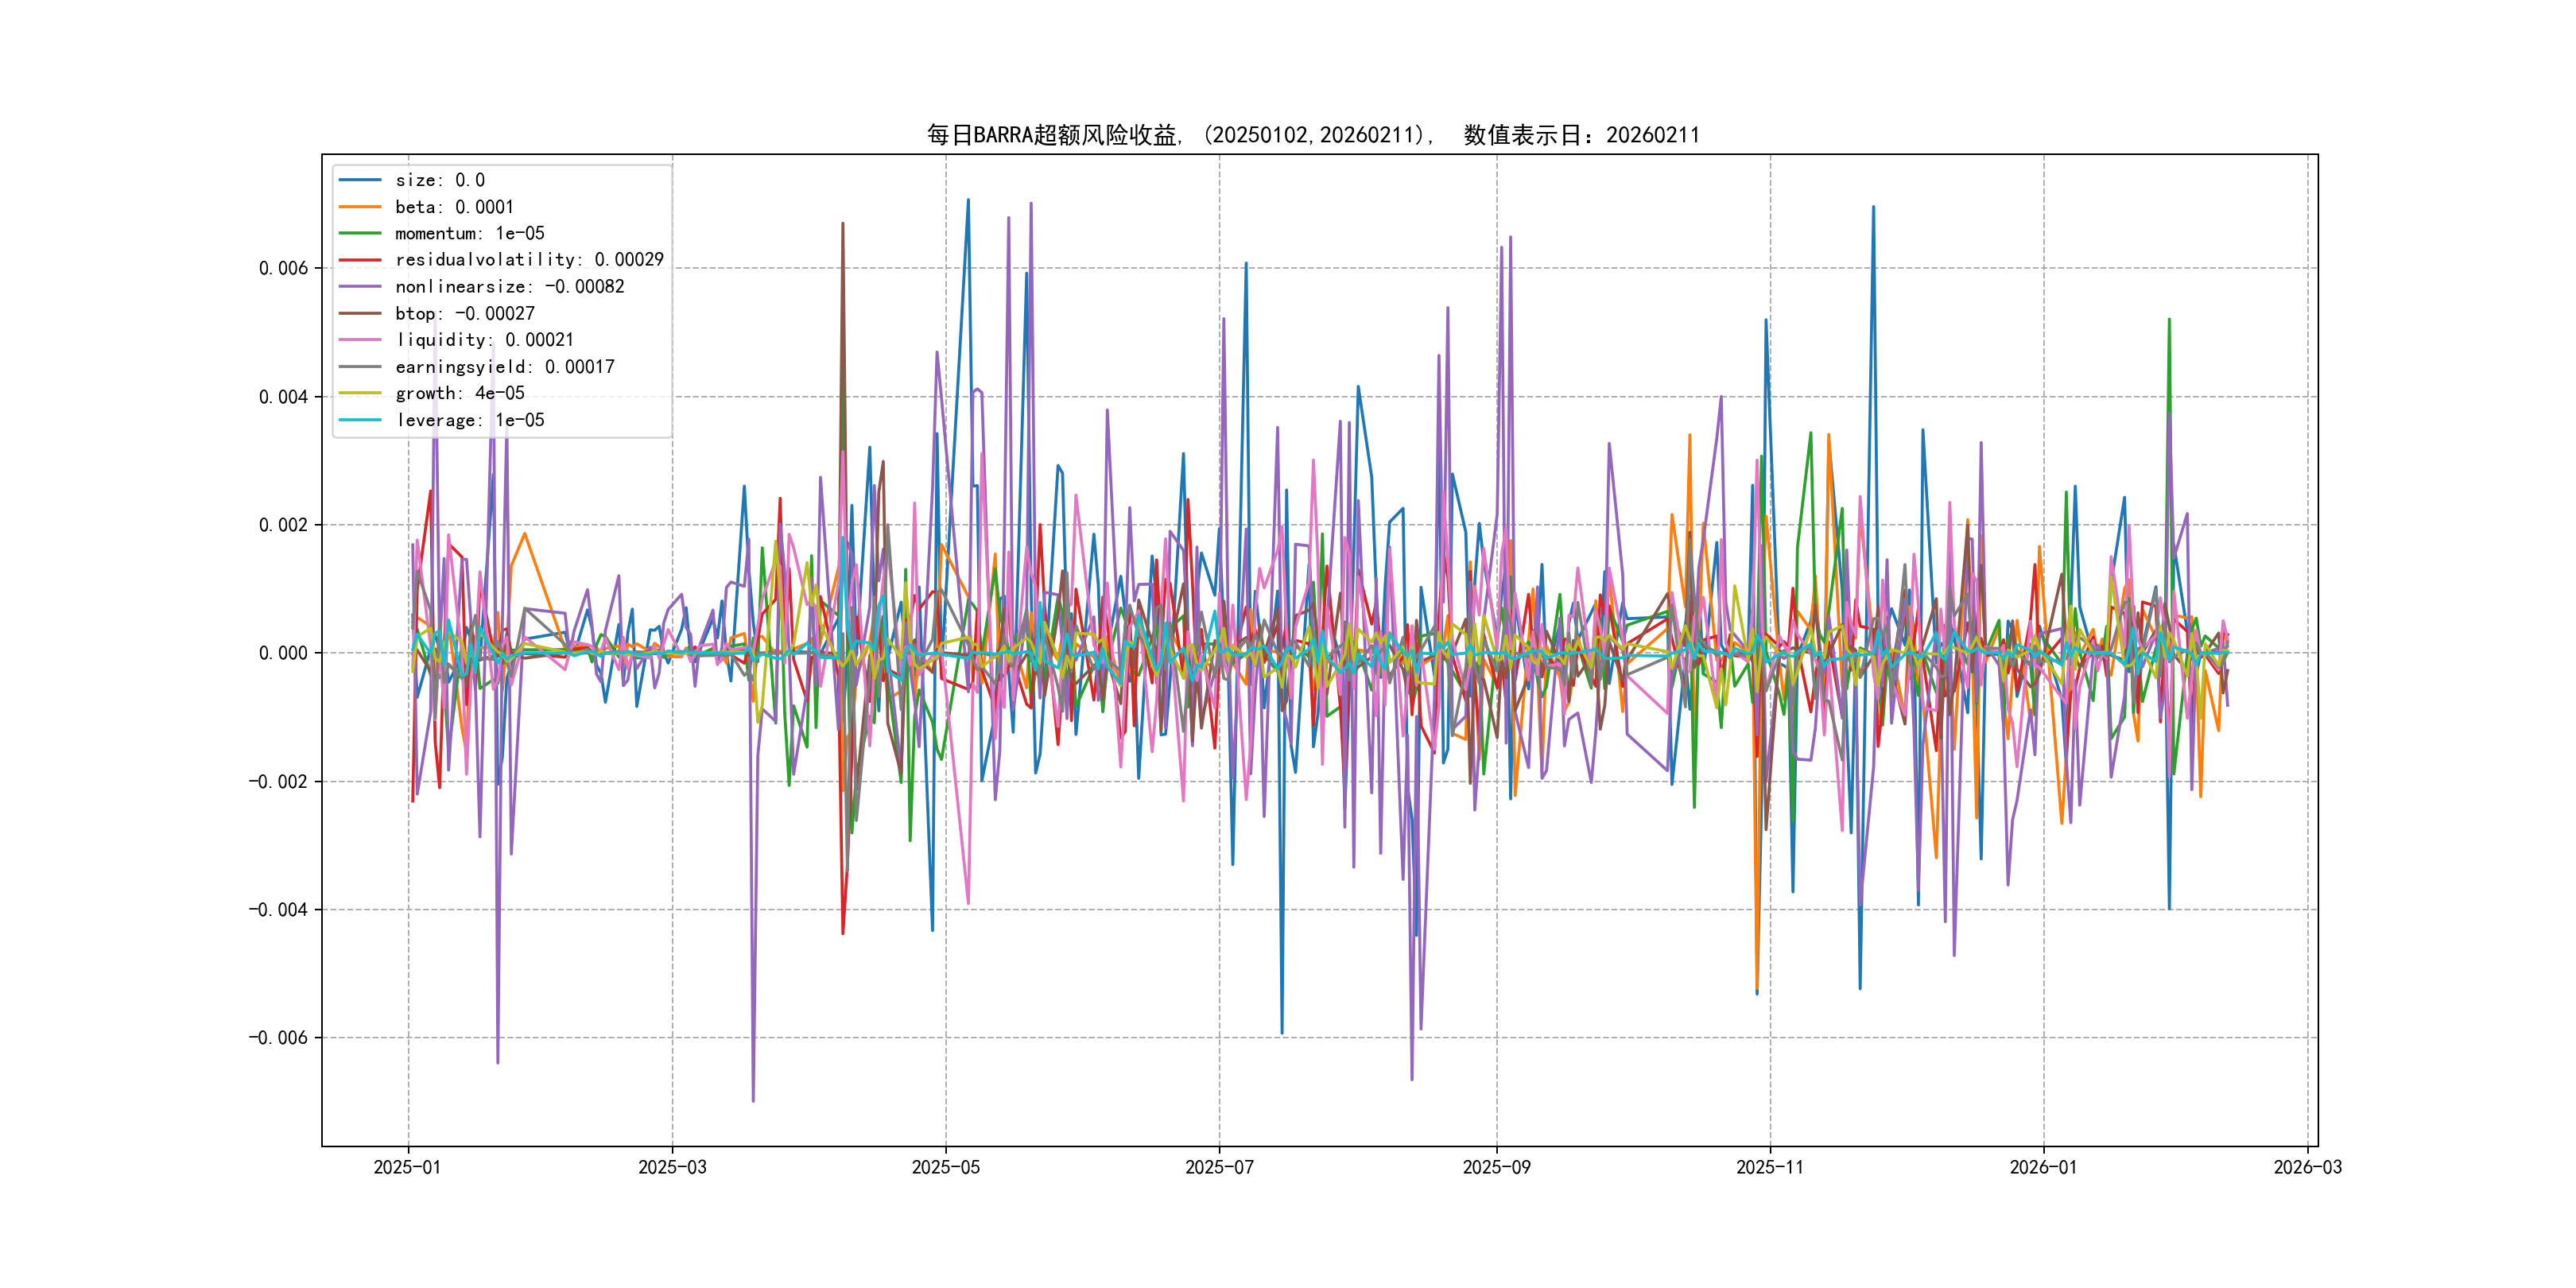Image resolution: width=2576 pixels, height=1288 pixels.
Task: Click the liquidity legend entry label
Action: point(484,340)
